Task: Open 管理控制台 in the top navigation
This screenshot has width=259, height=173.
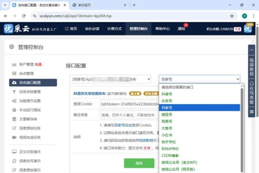Action: (139, 29)
